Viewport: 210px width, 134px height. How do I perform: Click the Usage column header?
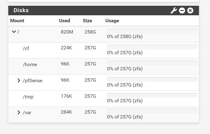pyautogui.click(x=112, y=21)
